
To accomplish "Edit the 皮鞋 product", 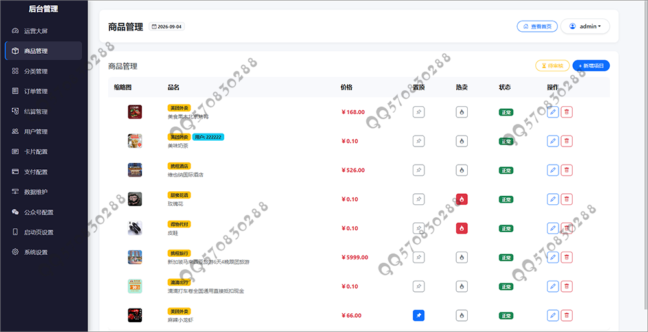I will click(x=553, y=228).
